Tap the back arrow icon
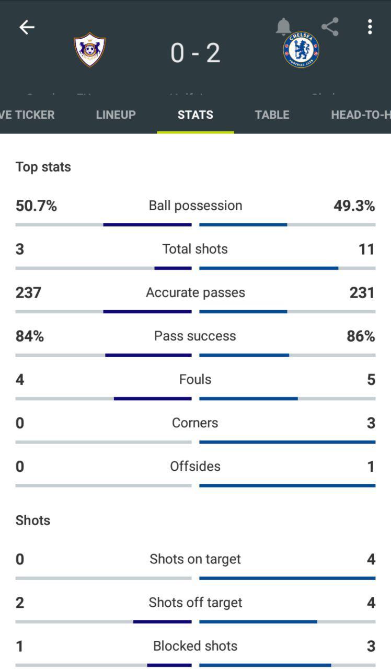The height and width of the screenshot is (669, 391). (x=27, y=27)
